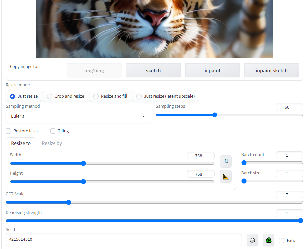Copy image to inpaint

[x=212, y=71]
